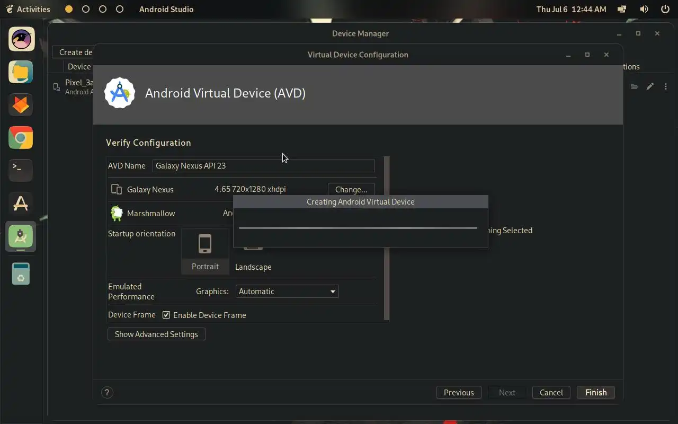The image size is (678, 424).
Task: Click Create device button in Device Manager
Action: point(73,52)
